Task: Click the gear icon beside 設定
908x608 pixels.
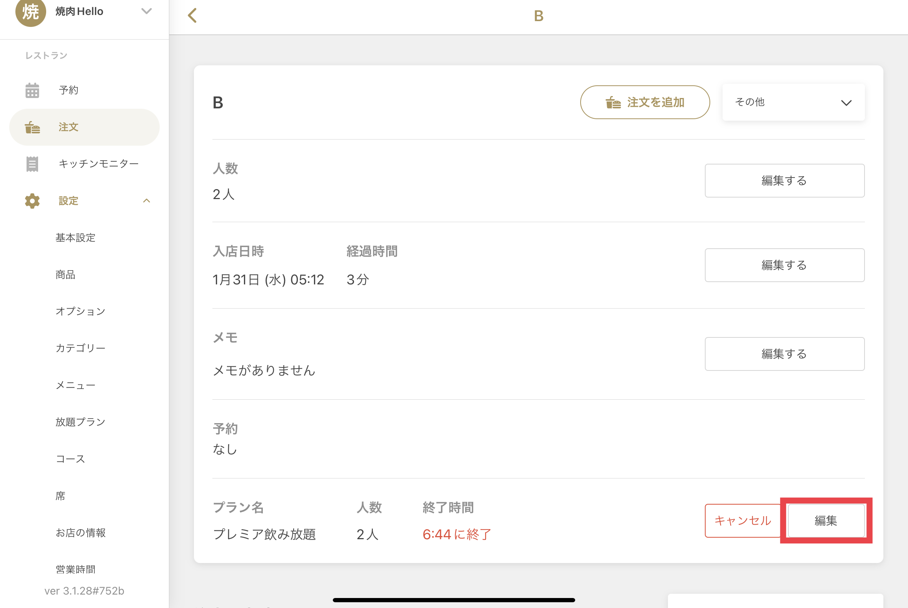Action: (x=32, y=201)
